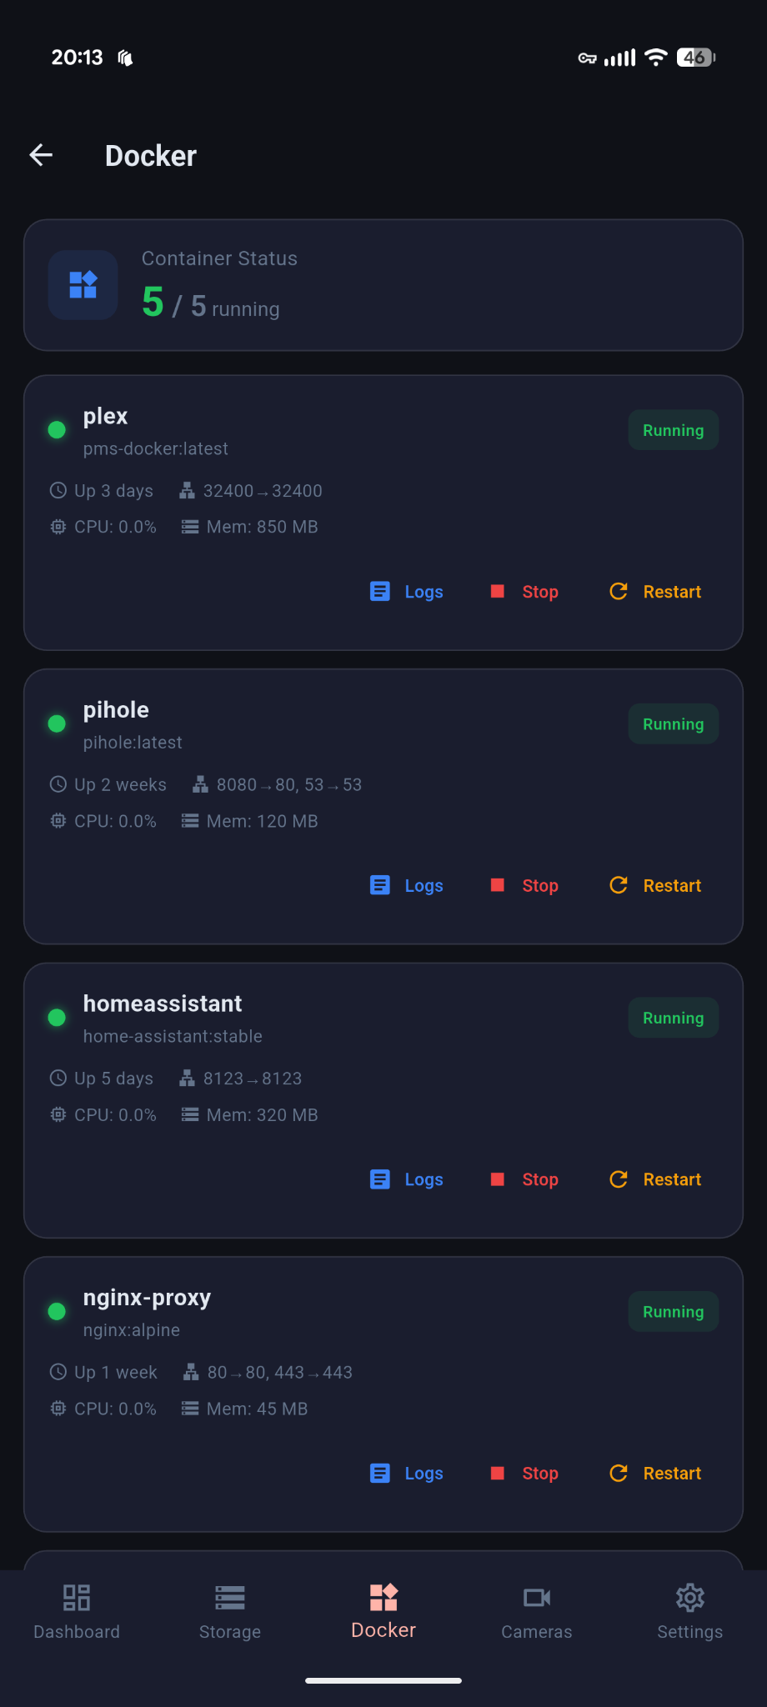767x1707 pixels.
Task: Tap the battery indicator in the status bar
Action: pyautogui.click(x=694, y=57)
